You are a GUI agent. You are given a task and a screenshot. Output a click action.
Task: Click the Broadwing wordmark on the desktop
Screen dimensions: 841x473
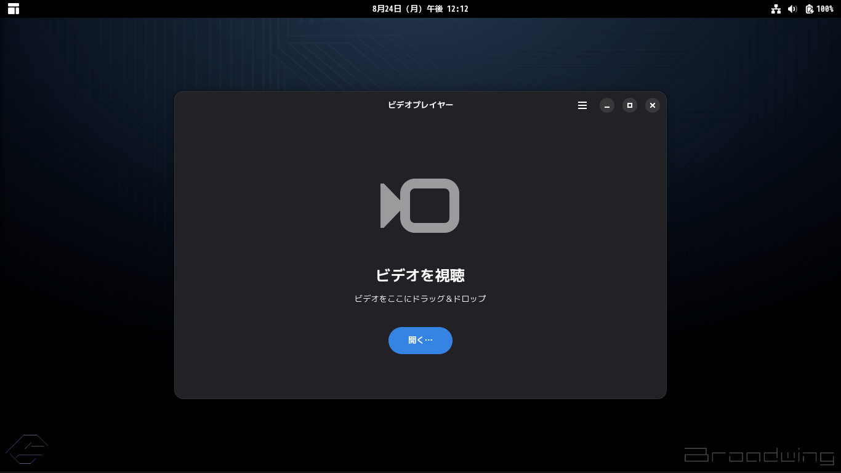point(759,455)
